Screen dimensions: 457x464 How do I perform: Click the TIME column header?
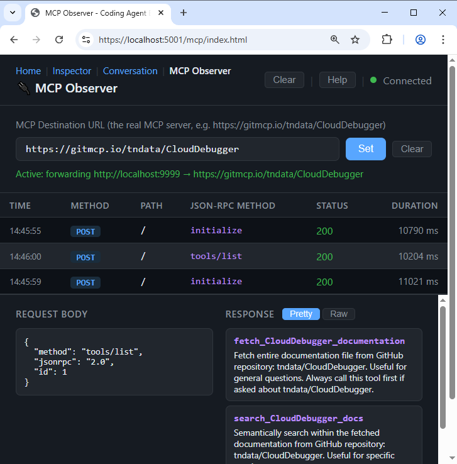tap(20, 206)
